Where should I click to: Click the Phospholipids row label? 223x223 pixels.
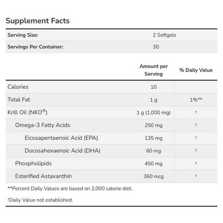[33, 163]
